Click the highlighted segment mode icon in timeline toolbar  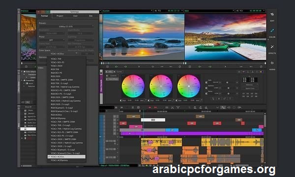click(223, 107)
